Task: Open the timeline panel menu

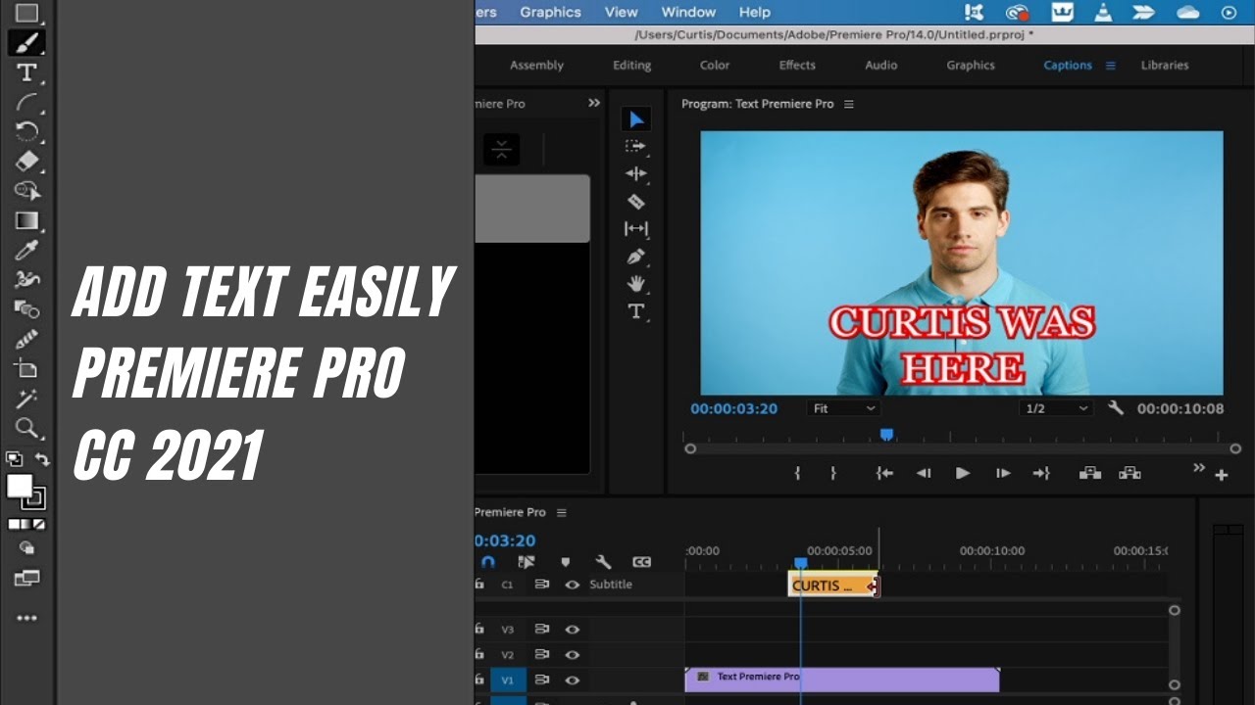Action: tap(562, 512)
